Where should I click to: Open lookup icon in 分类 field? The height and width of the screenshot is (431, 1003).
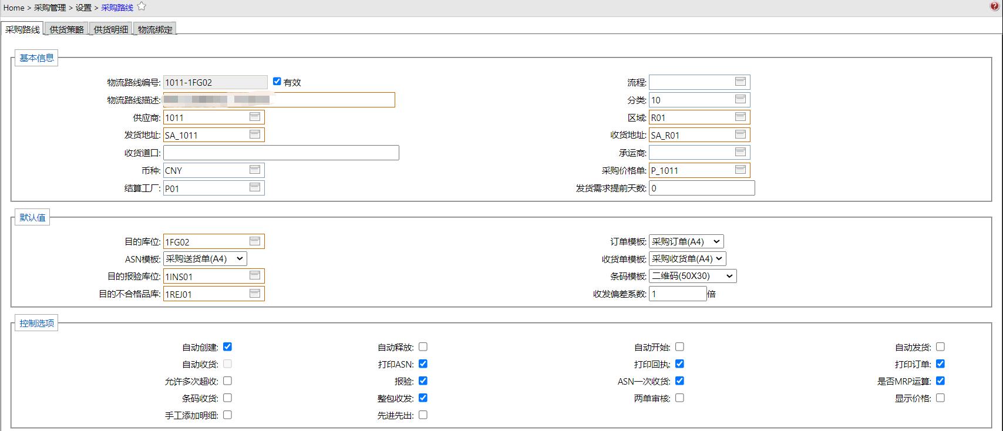741,99
